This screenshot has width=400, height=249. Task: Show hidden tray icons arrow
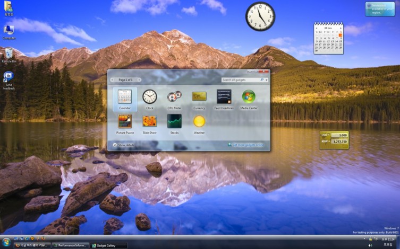364,238
